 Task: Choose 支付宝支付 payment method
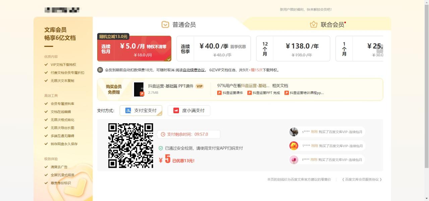pyautogui.click(x=141, y=111)
